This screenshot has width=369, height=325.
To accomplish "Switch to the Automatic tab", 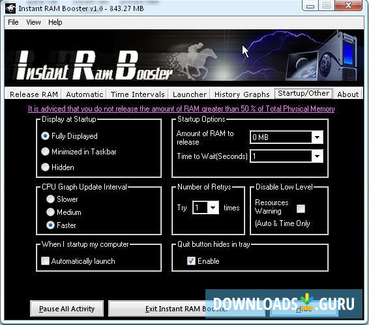I will [x=85, y=94].
